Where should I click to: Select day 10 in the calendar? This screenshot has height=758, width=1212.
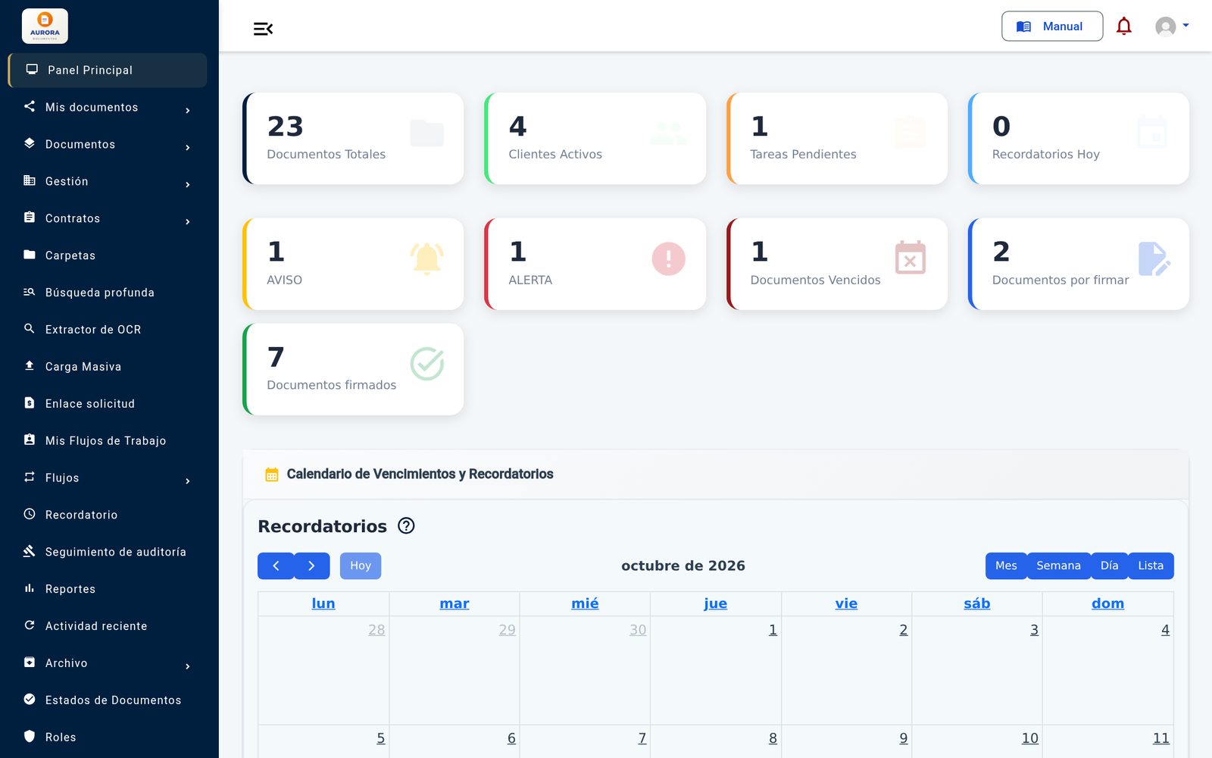(x=1029, y=738)
